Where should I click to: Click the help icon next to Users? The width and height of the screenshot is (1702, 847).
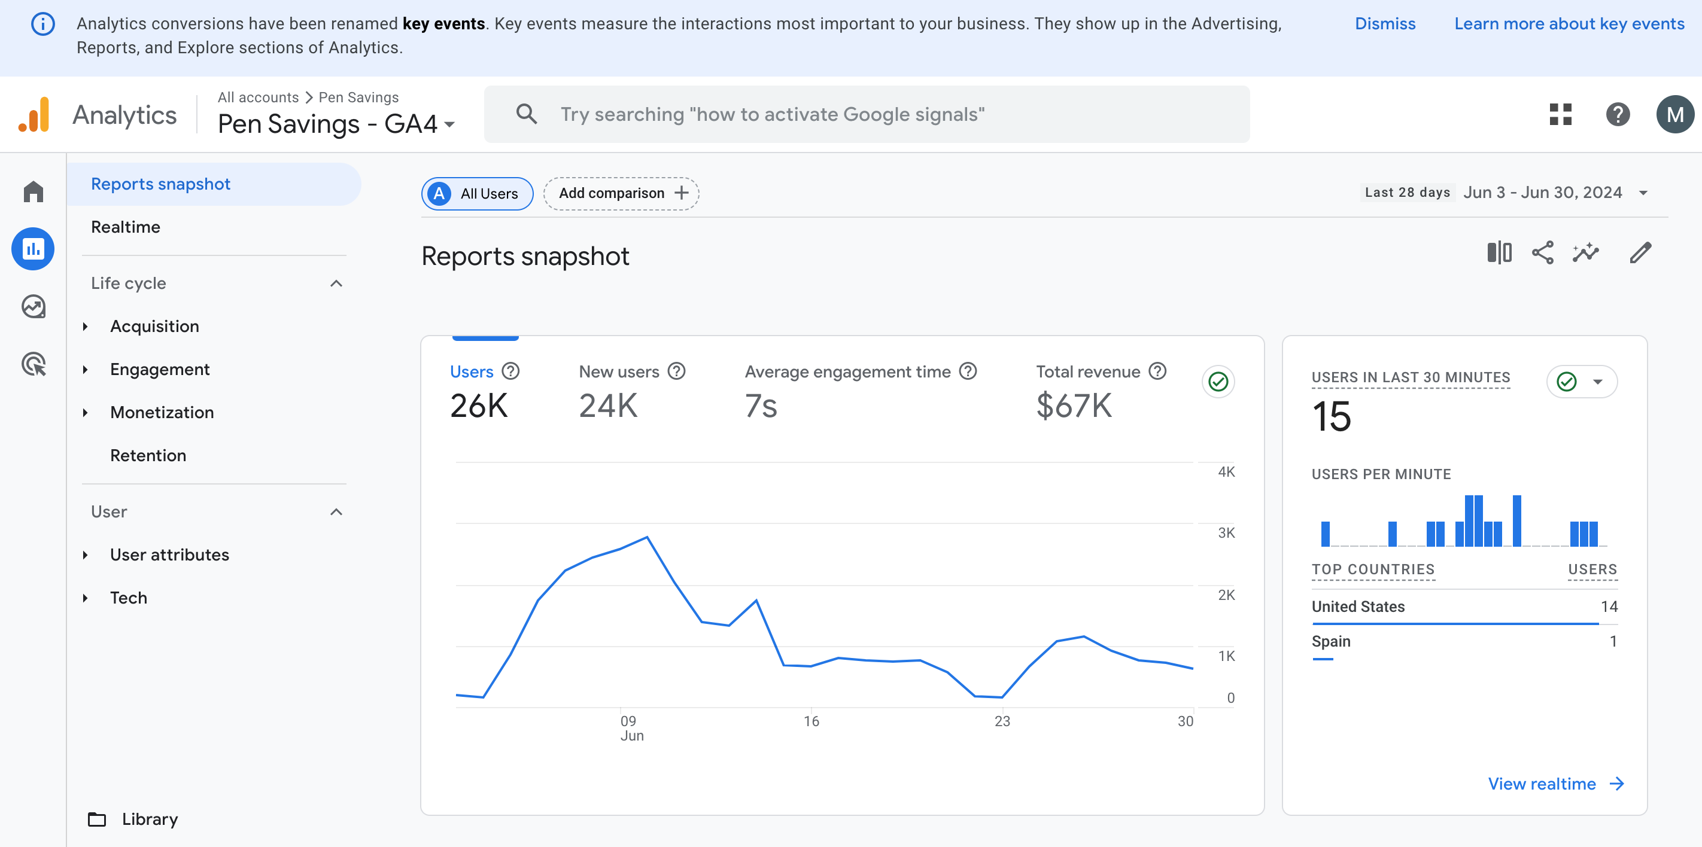pyautogui.click(x=510, y=371)
